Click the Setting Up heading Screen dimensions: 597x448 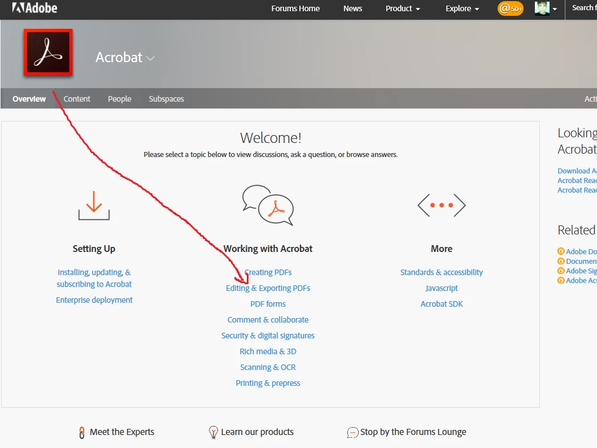[94, 249]
